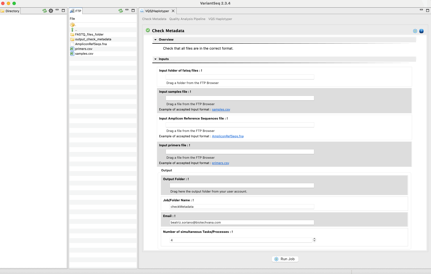Collapse the Overview section
This screenshot has height=274, width=431.
point(155,40)
